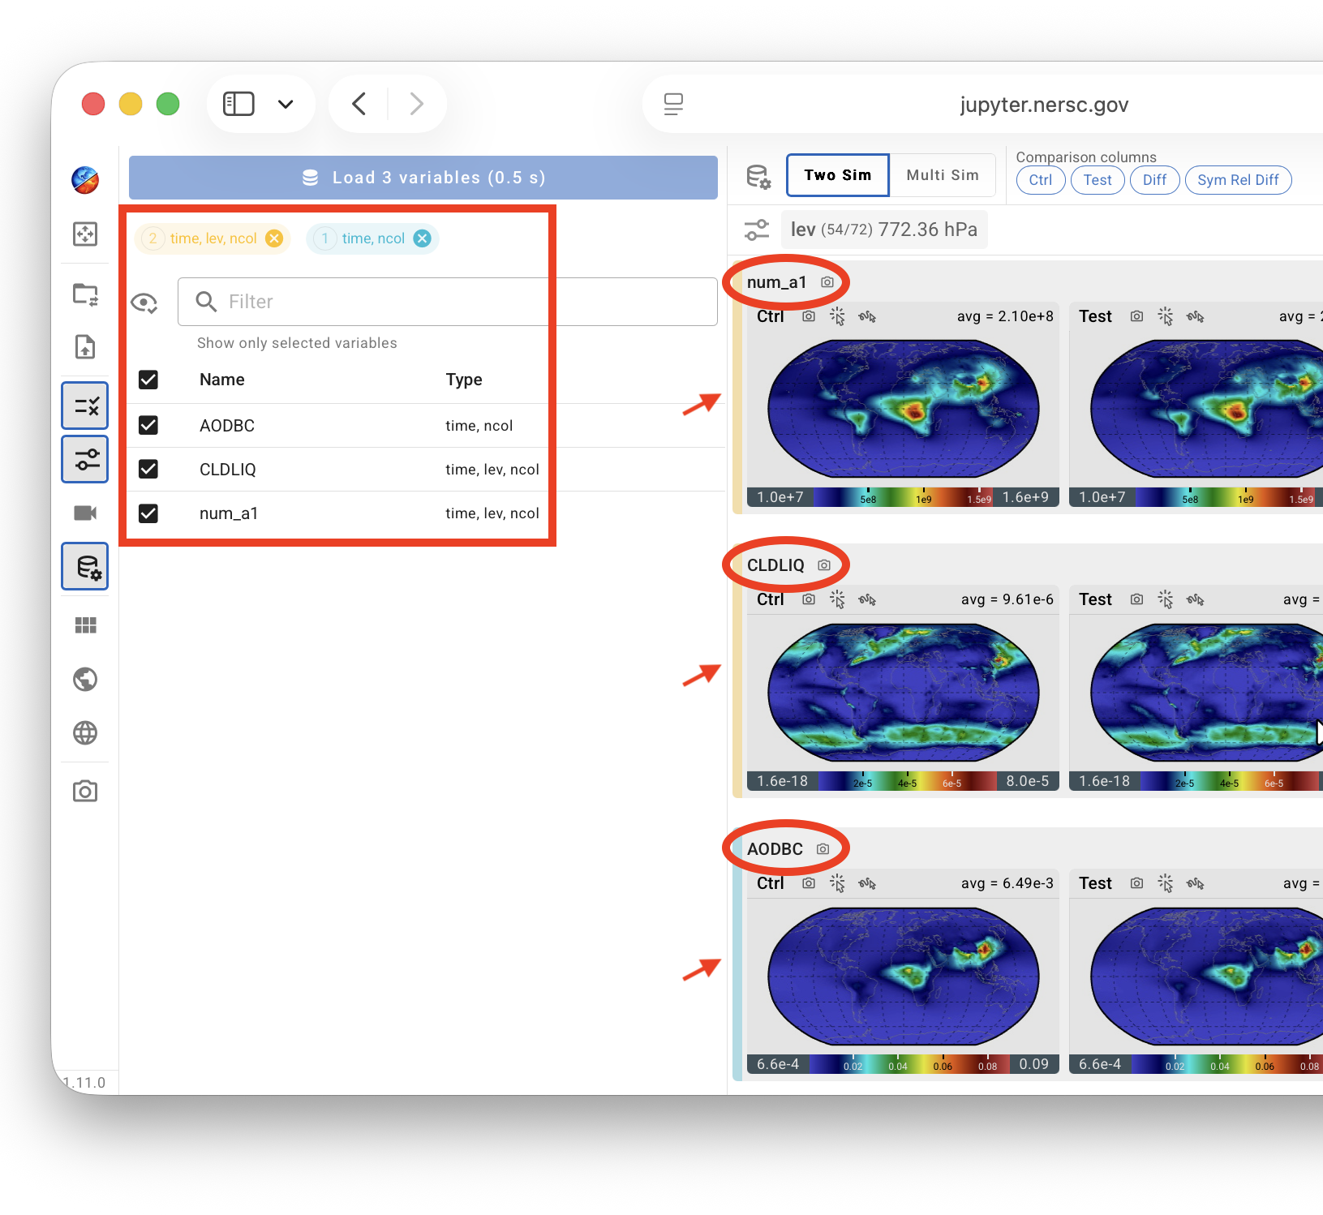Click the solid globe icon in sidebar
Viewport: 1323px width, 1215px height.
pyautogui.click(x=85, y=679)
